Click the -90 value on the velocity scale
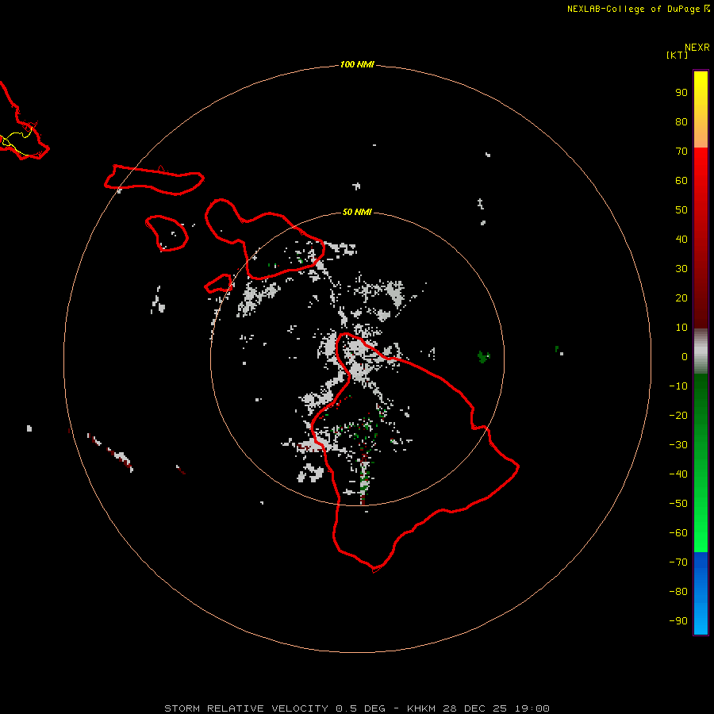Viewport: 714px width, 714px height. (x=678, y=621)
